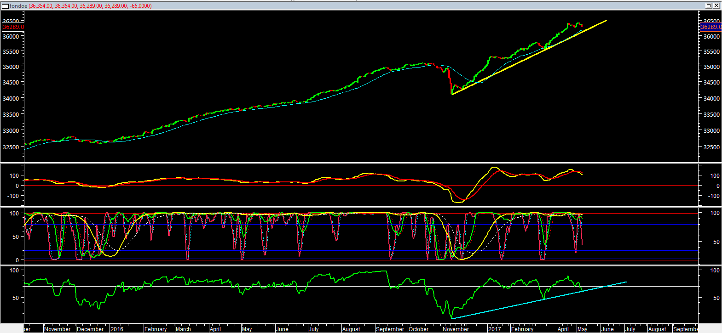
Task: Click the 2016 label on the time axis
Action: coord(117,329)
